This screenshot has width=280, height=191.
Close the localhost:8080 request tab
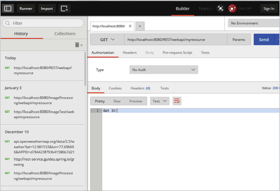tap(130, 26)
